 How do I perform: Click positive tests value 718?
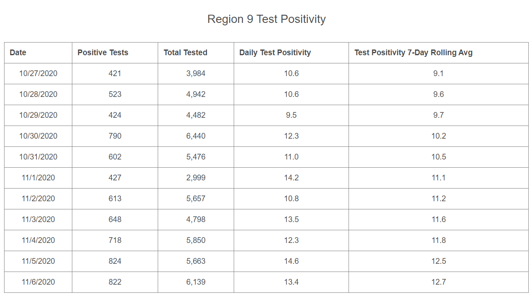pos(115,240)
